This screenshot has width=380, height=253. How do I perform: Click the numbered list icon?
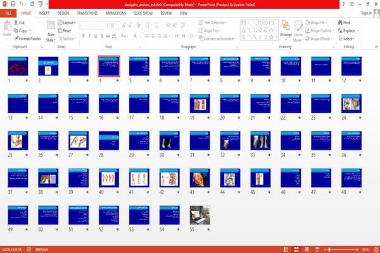[x=156, y=25]
